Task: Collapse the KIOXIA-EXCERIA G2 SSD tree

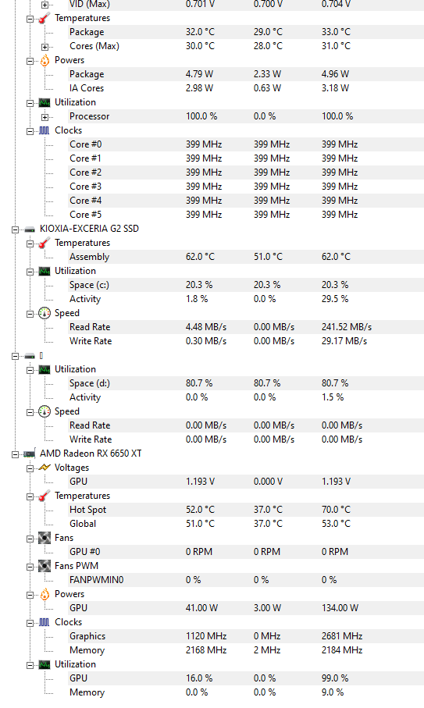Action: tap(16, 229)
